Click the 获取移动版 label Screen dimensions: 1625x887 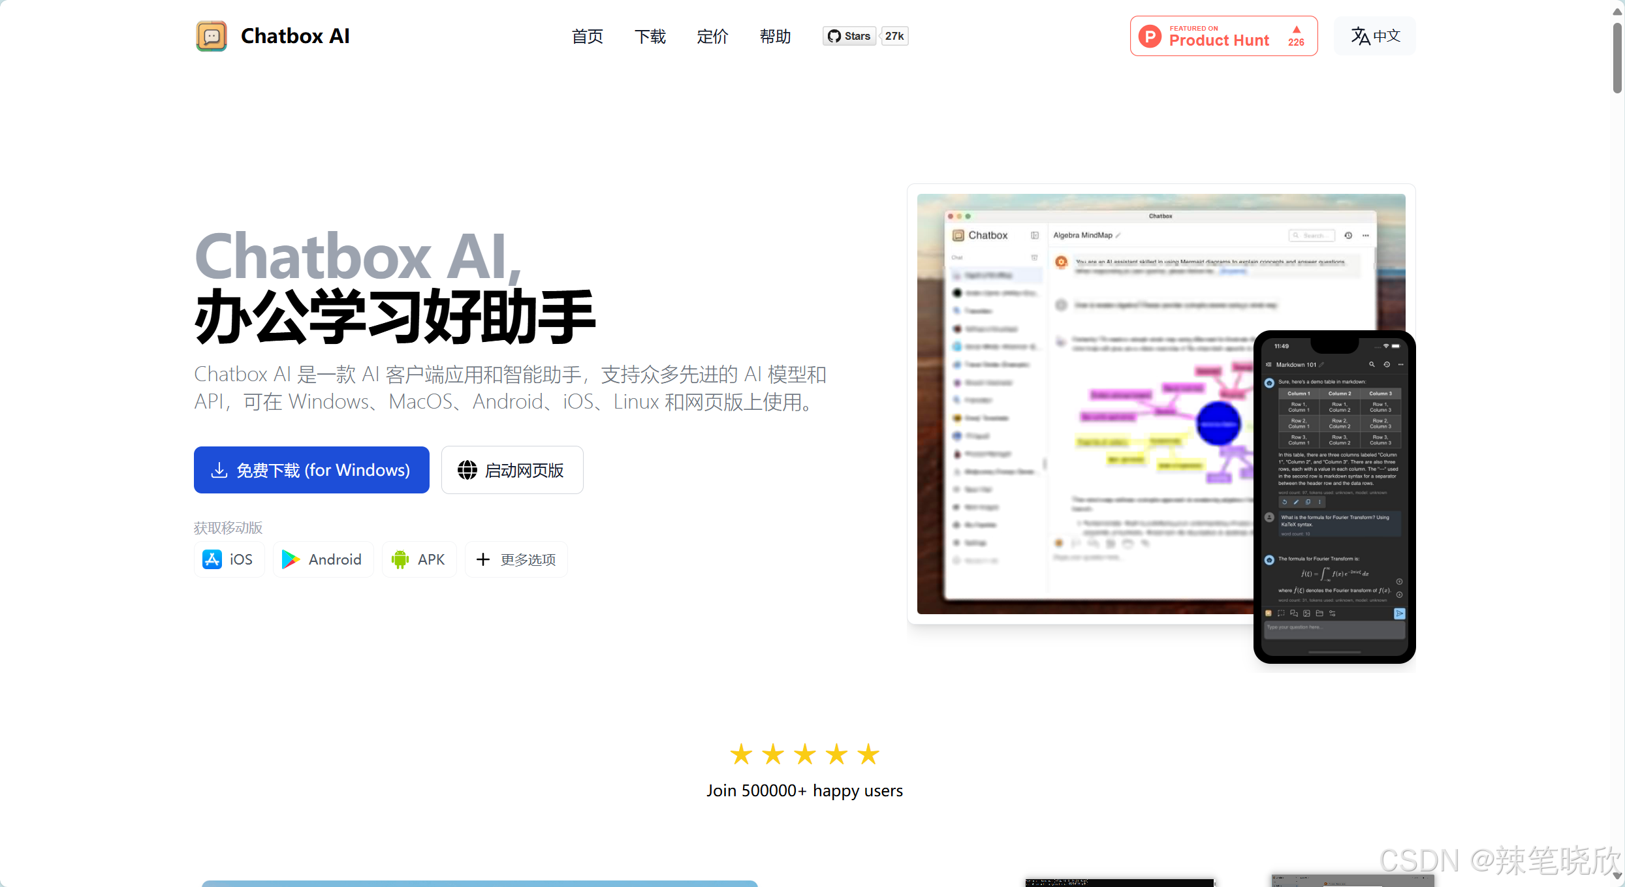click(228, 527)
